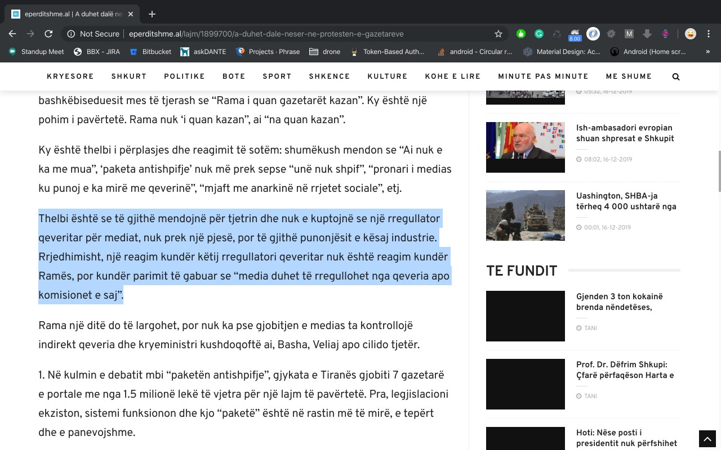Open the Standup Meet bookmark
Image resolution: width=721 pixels, height=450 pixels.
coord(37,52)
